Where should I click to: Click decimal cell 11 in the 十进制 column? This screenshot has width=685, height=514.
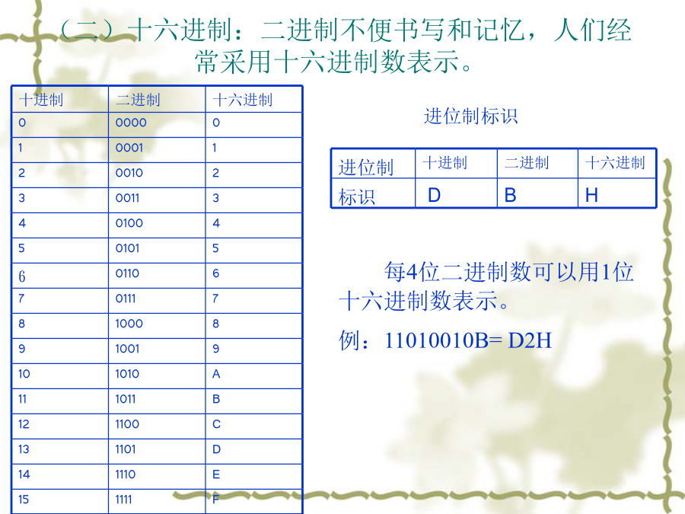tap(60, 401)
